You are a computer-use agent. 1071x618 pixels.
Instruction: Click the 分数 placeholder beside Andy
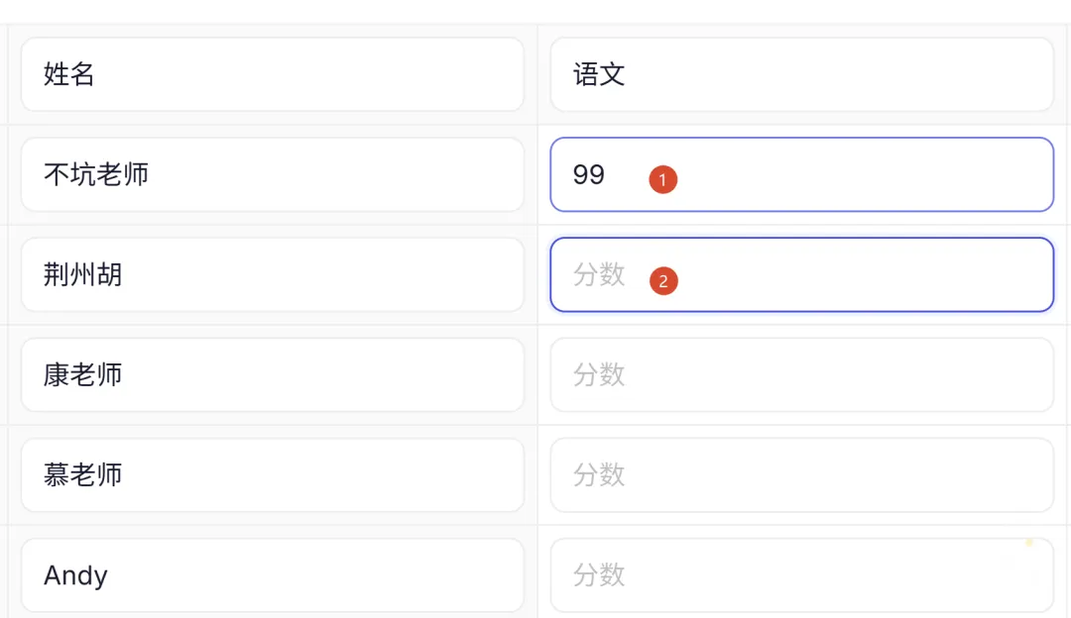pyautogui.click(x=599, y=575)
